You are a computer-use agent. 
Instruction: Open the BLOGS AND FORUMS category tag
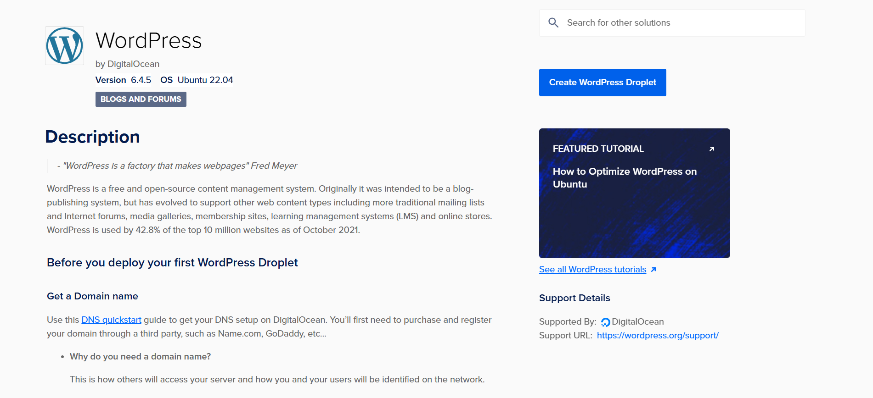click(141, 99)
